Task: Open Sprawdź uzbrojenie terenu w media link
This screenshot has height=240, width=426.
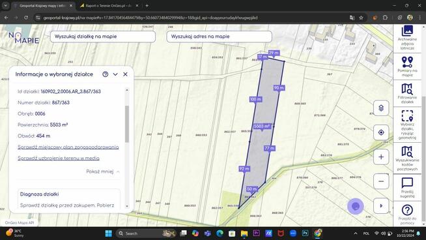Action: click(59, 158)
